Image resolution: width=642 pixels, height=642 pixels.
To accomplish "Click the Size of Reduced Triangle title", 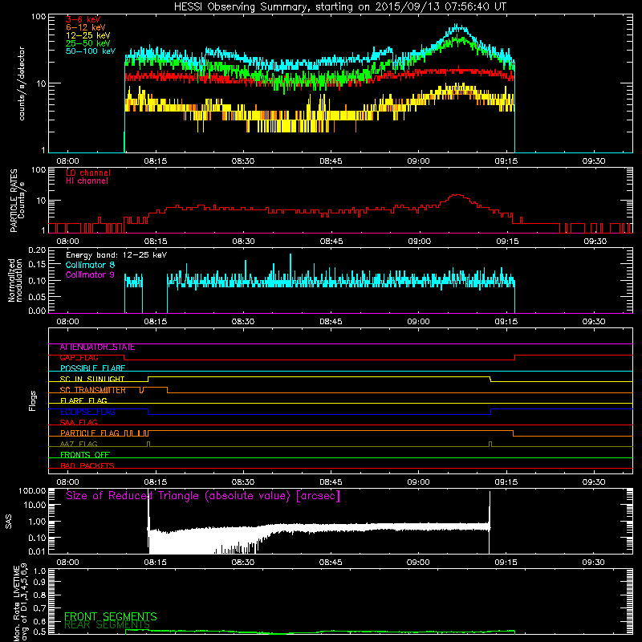I will pos(203,496).
